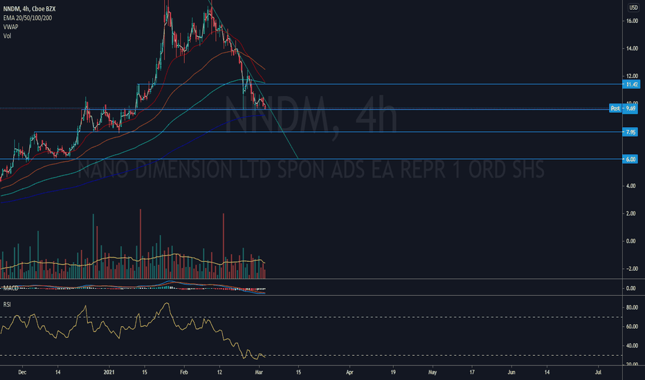Click the 4.00 price axis value
Screen dimensions: 645x380
(x=630, y=186)
